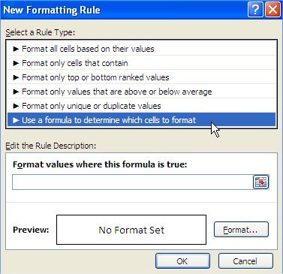The image size is (283, 274).
Task: Click the Cancel button
Action: pos(245,261)
